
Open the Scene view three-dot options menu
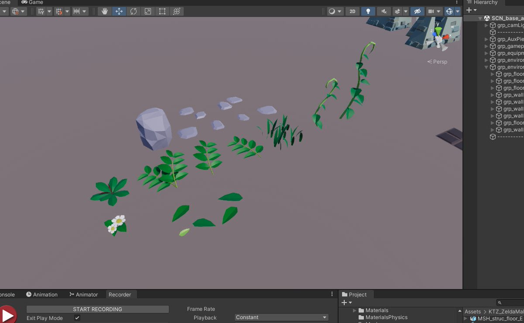457,2
